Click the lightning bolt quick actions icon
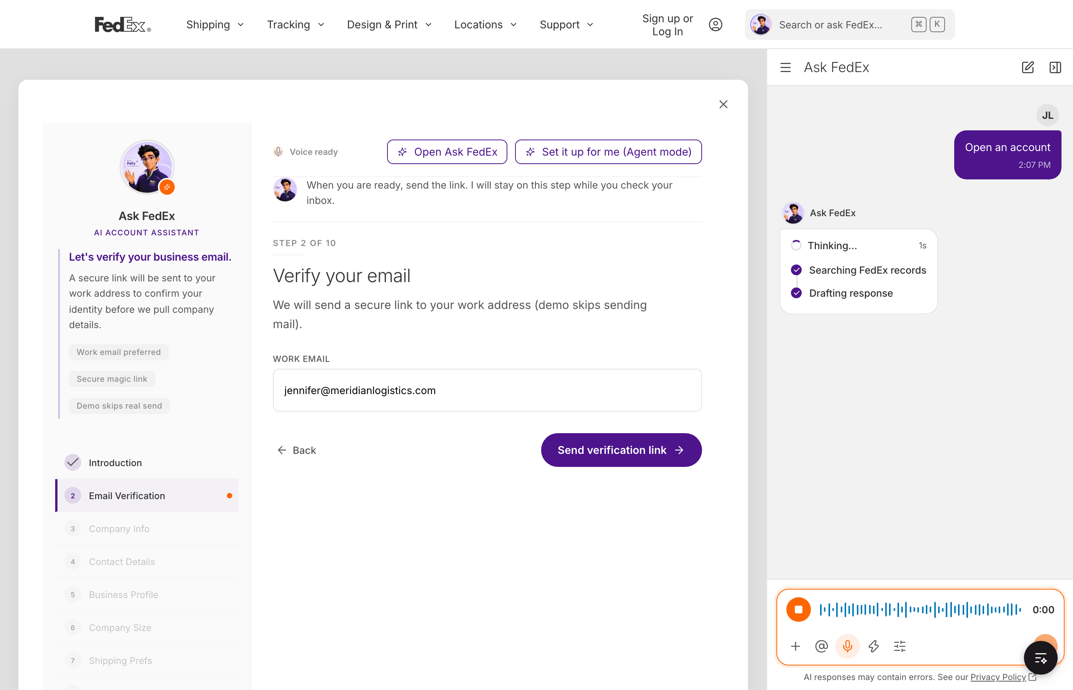This screenshot has height=690, width=1073. tap(874, 646)
